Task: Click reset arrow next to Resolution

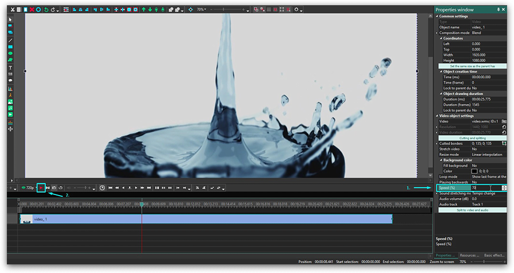Action: click(x=504, y=127)
